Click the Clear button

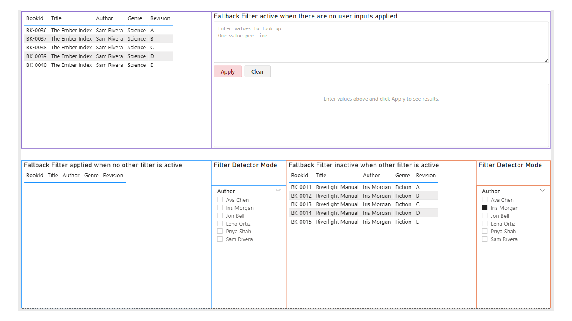pyautogui.click(x=258, y=71)
